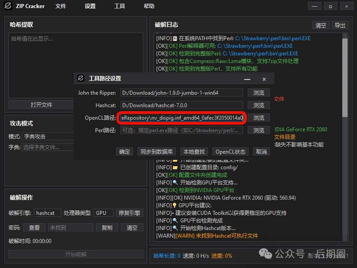Image resolution: width=357 pixels, height=268 pixels.
Task: Export the crack log via 导出
Action: 339,25
